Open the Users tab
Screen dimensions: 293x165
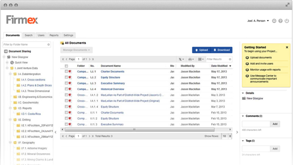click(x=41, y=35)
